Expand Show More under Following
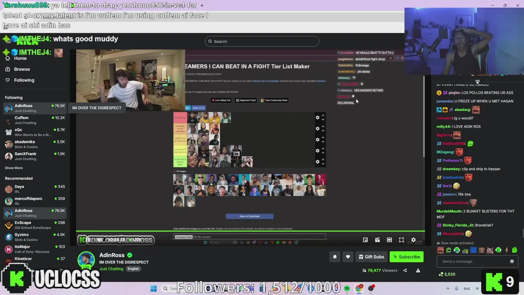The height and width of the screenshot is (295, 524). 14,168
